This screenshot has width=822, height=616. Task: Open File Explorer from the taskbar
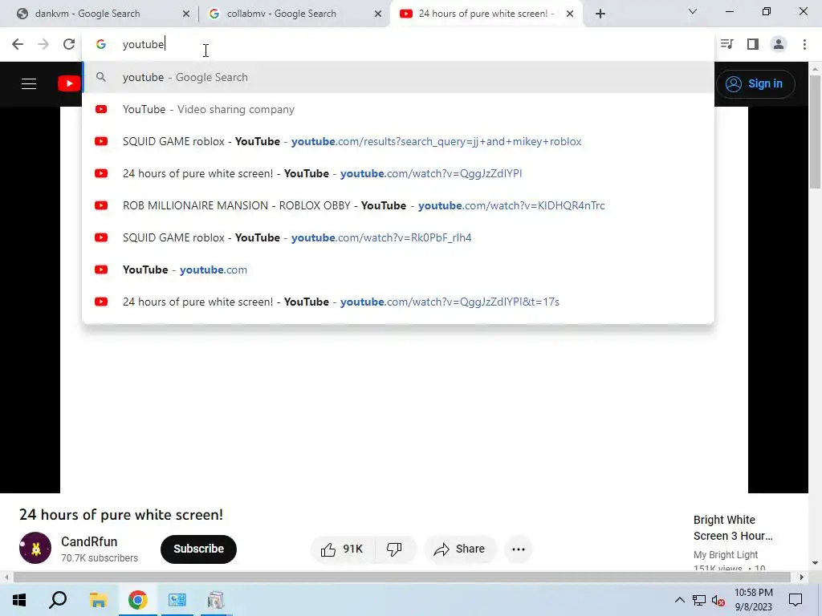tap(98, 600)
